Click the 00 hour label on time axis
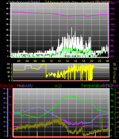This screenshot has width=119, height=139. tap(107, 61)
